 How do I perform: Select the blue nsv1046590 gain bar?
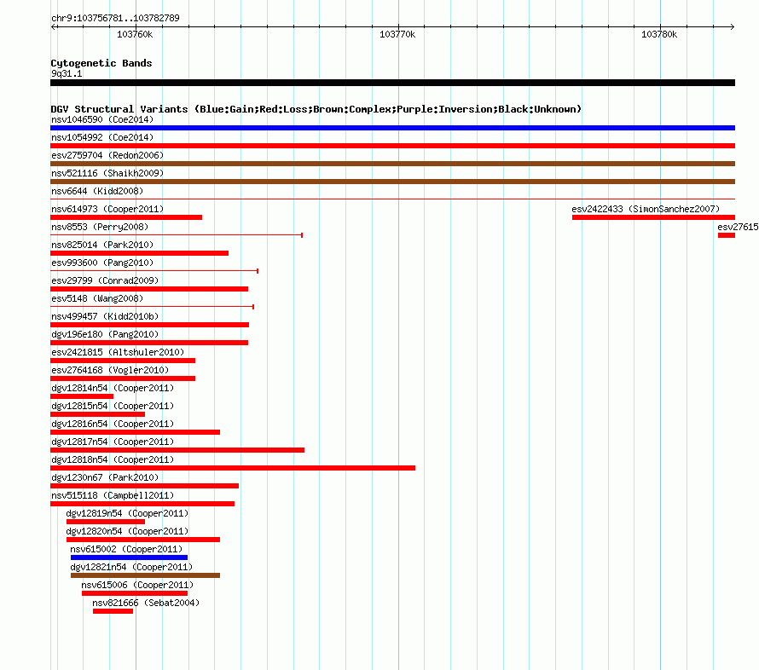[392, 128]
